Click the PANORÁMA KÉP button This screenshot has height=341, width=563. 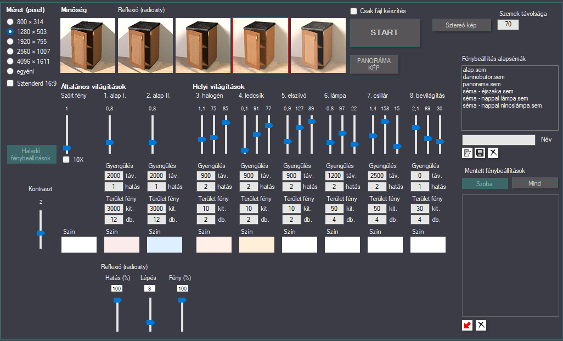click(374, 64)
